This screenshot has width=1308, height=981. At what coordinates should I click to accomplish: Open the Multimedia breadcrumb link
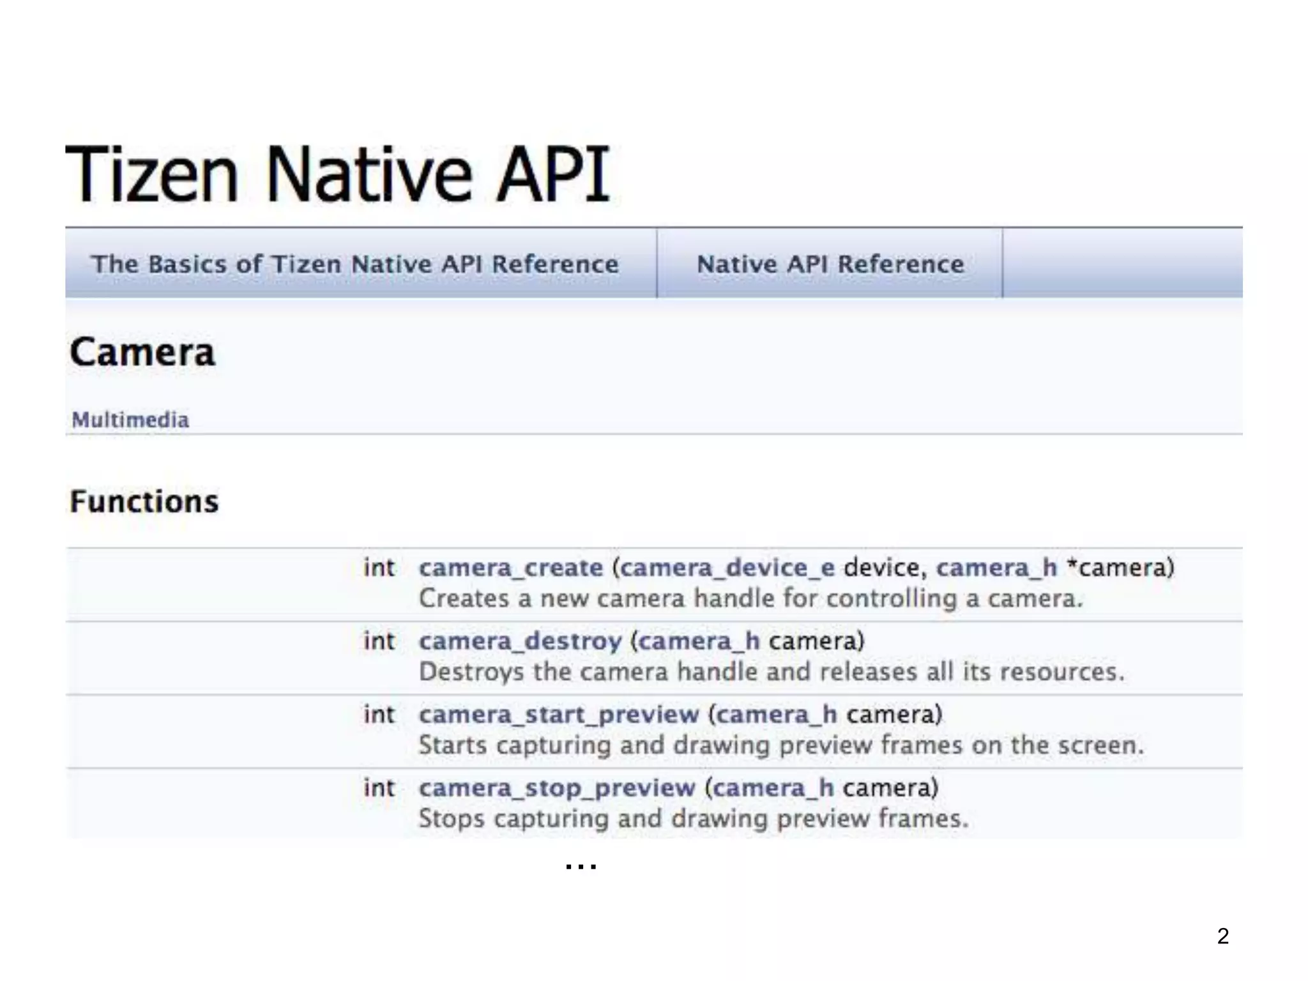(x=130, y=420)
